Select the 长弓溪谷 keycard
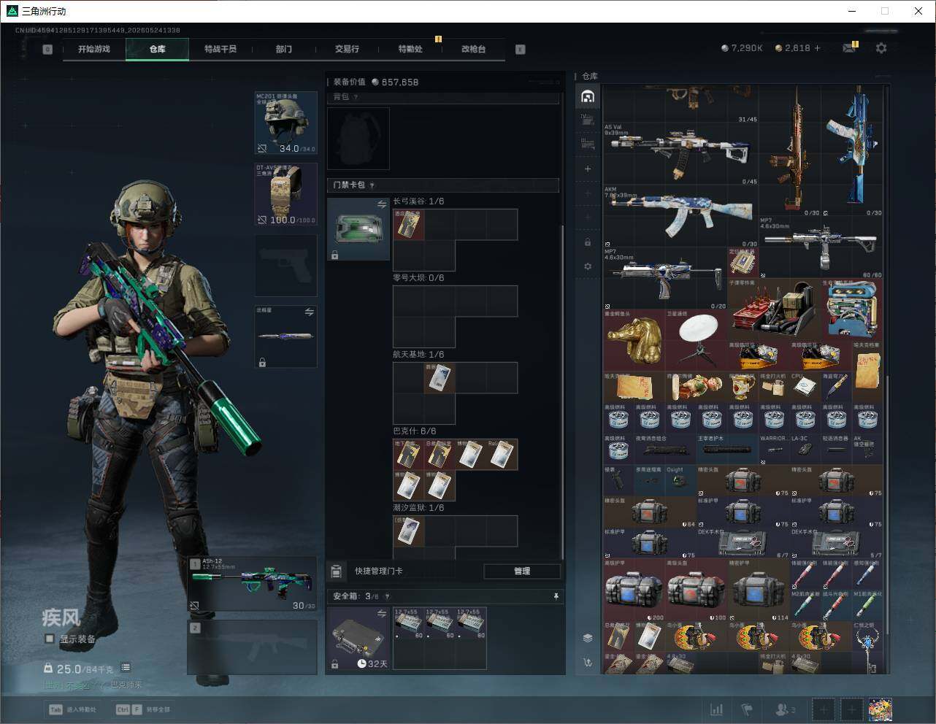The image size is (936, 724). pyautogui.click(x=409, y=225)
